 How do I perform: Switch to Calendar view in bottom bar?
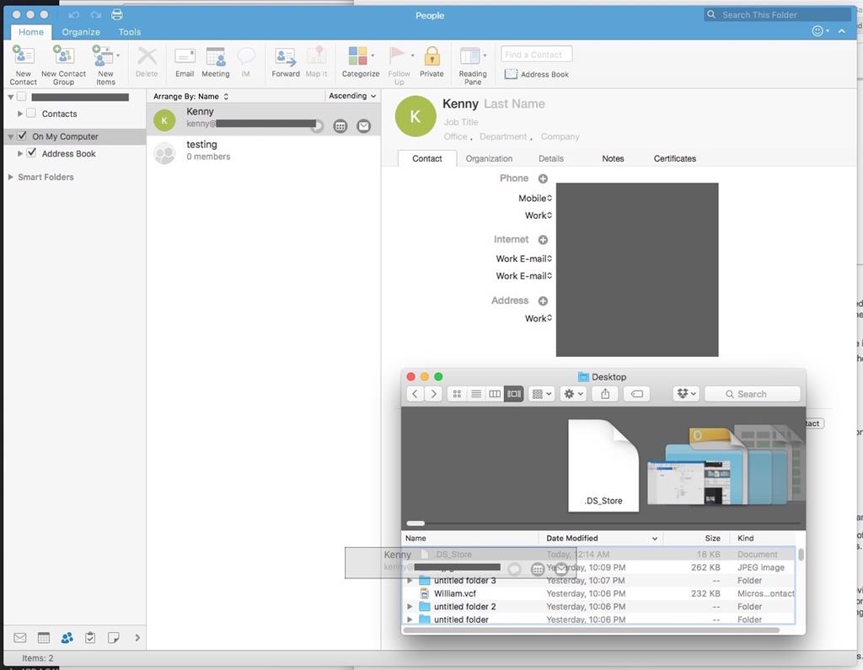44,637
